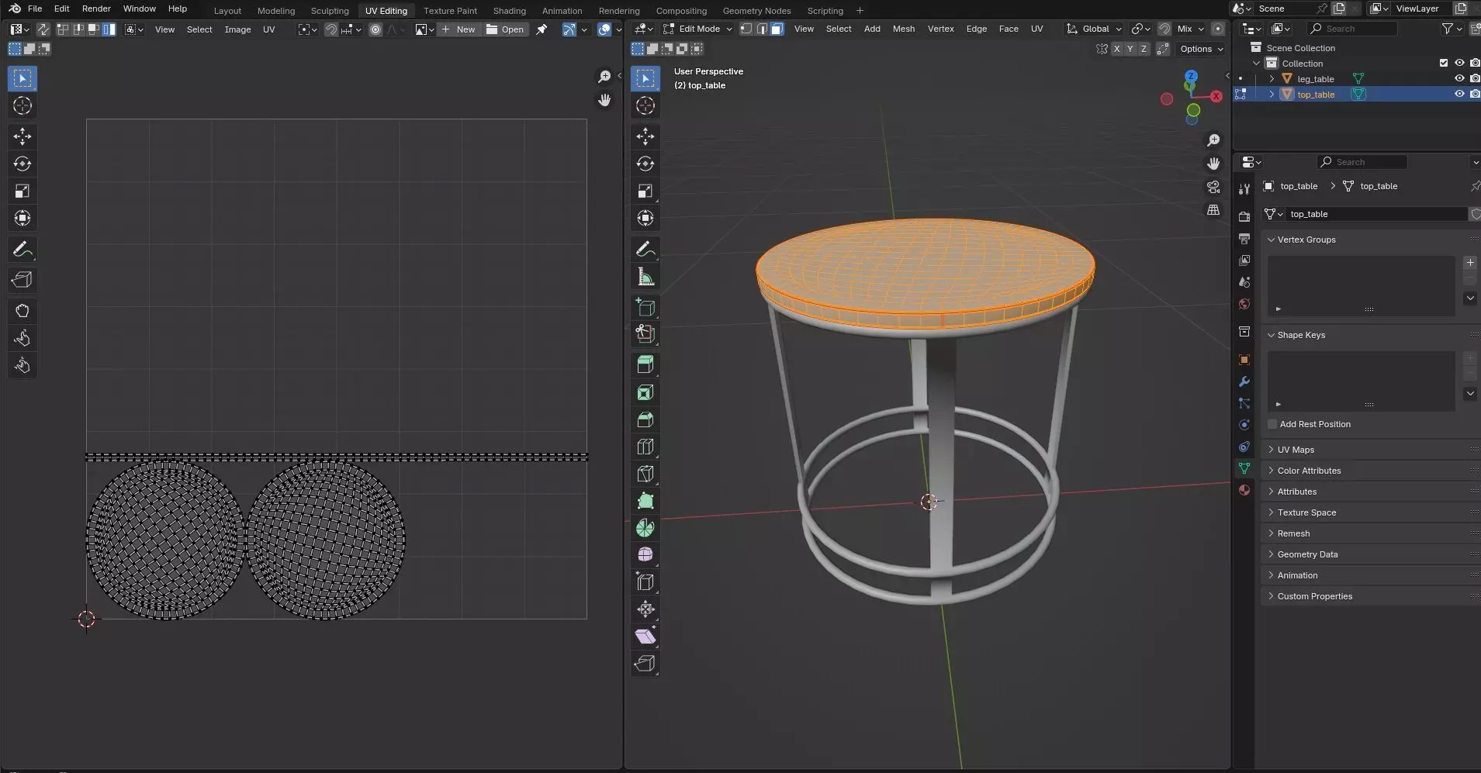Switch to Shading workspace

509,11
